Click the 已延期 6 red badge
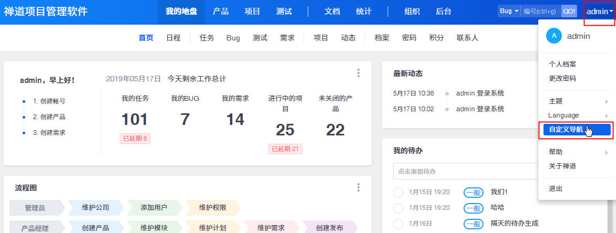Viewport: 616px width, 233px height. (x=136, y=139)
